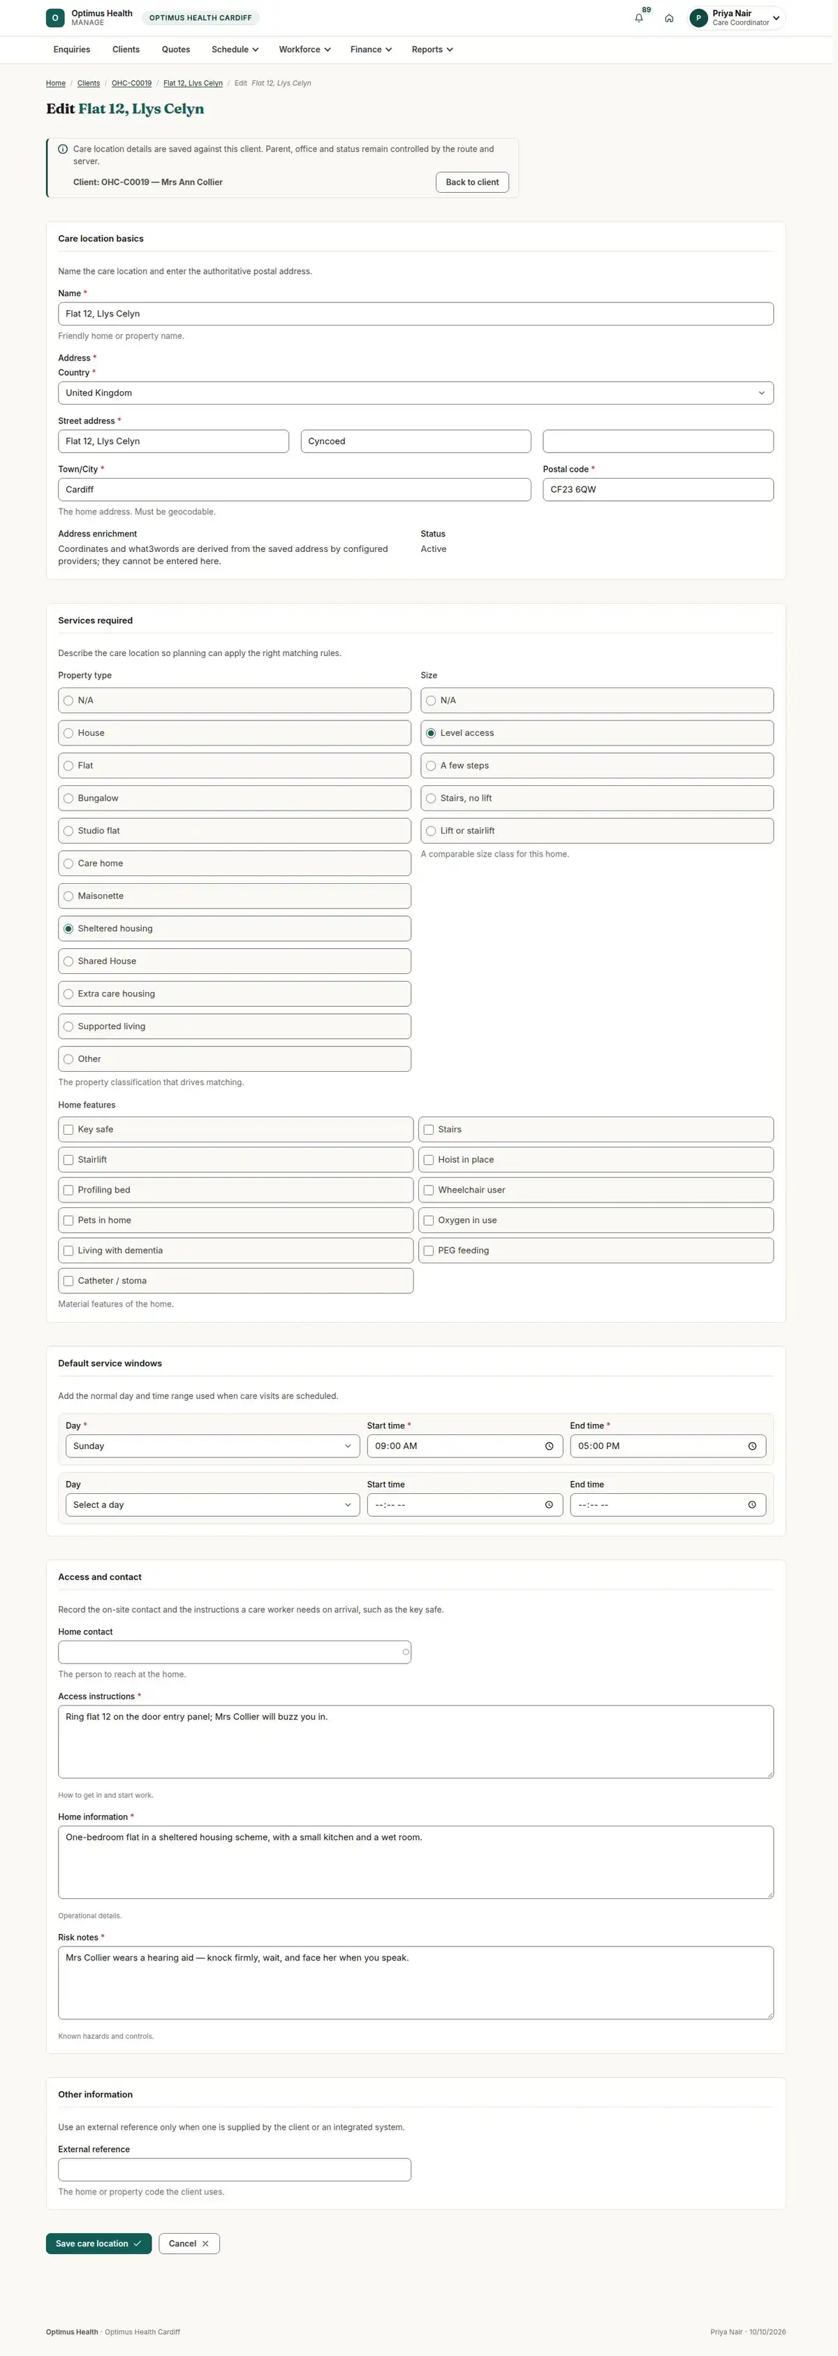Open the Quotes nav item
This screenshot has height=2356, width=838.
tap(175, 50)
